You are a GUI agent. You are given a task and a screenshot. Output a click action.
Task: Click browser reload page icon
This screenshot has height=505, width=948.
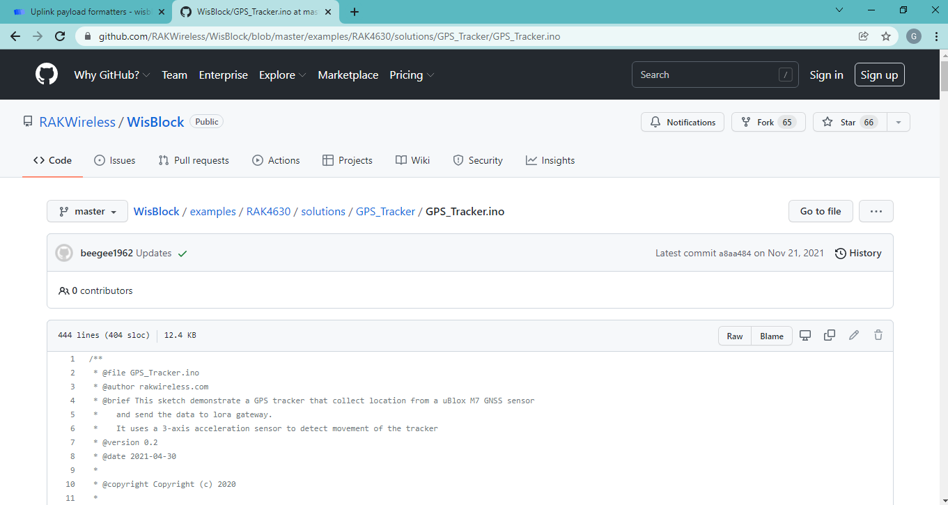click(60, 36)
